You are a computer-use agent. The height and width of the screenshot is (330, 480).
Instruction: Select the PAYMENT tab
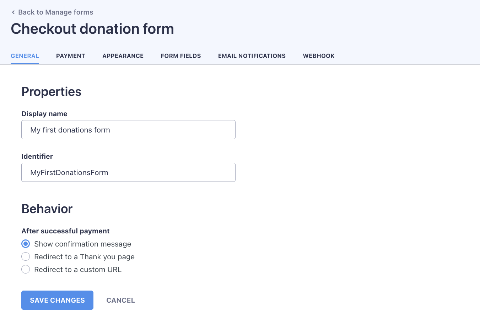(70, 56)
